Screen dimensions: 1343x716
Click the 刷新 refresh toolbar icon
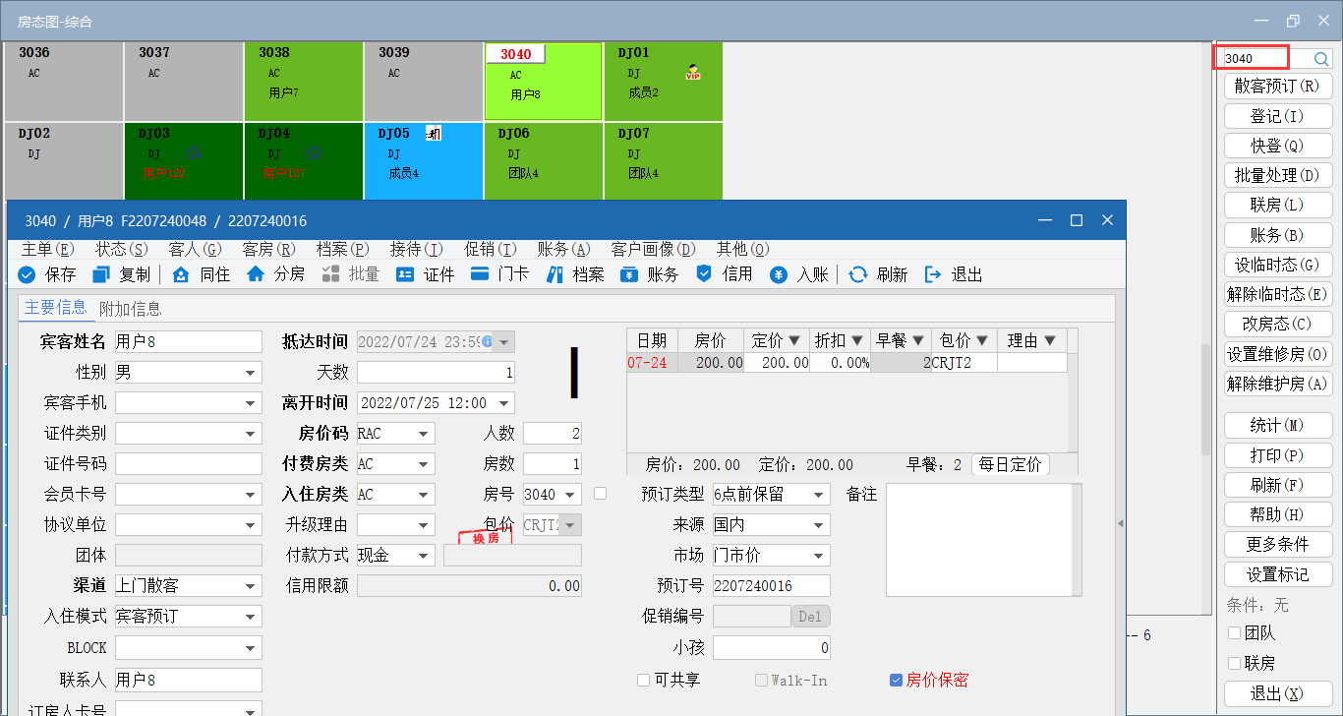click(858, 274)
